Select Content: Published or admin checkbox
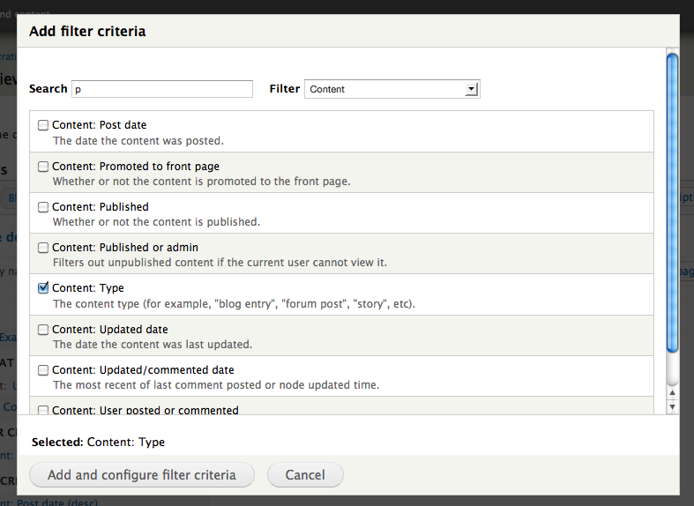 pyautogui.click(x=43, y=248)
